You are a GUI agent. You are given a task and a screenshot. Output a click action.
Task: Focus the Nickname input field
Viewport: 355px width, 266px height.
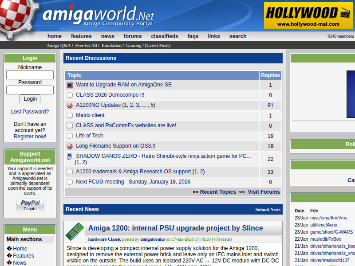tap(30, 75)
